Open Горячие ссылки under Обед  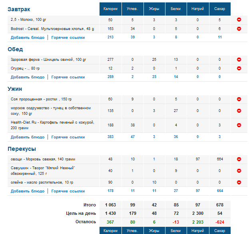point(68,77)
